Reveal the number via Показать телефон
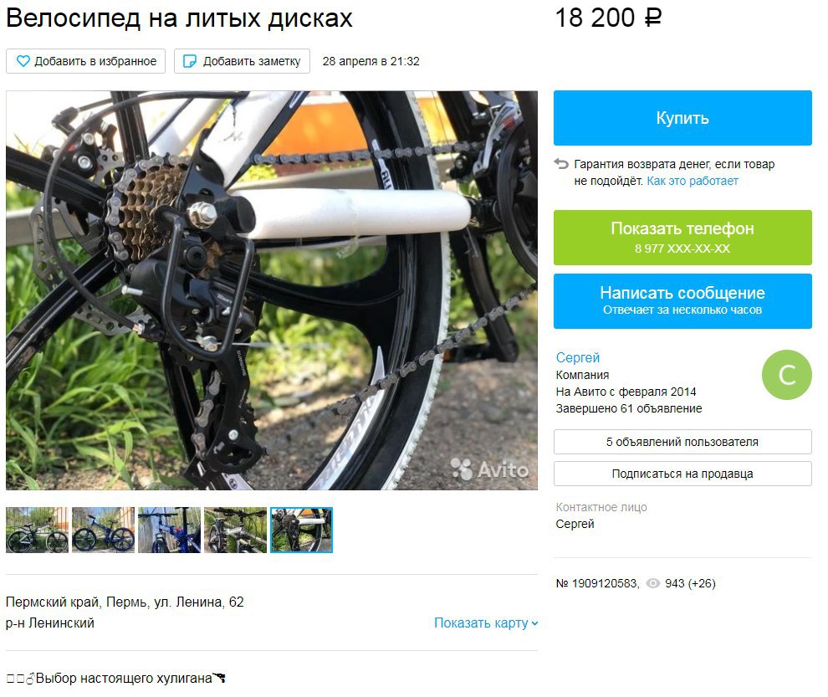This screenshot has width=828, height=697. (x=682, y=238)
